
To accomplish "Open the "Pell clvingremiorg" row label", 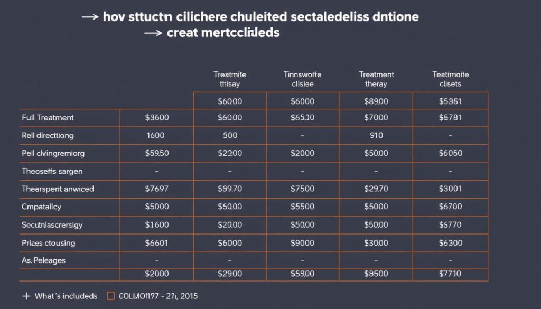I will click(x=53, y=154).
